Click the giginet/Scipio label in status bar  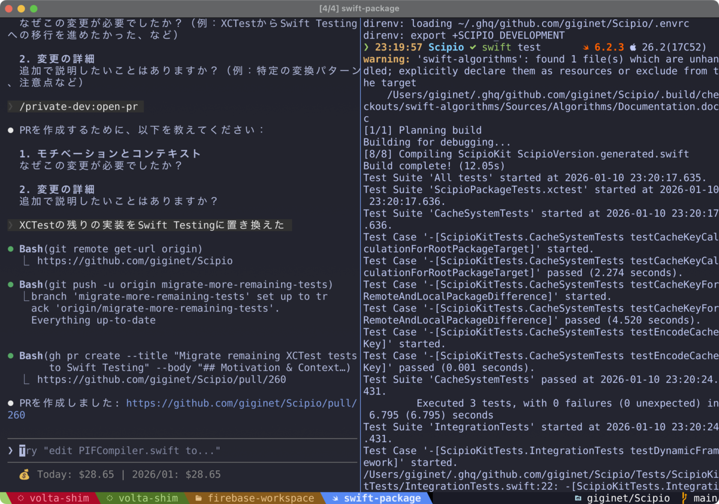(x=628, y=498)
